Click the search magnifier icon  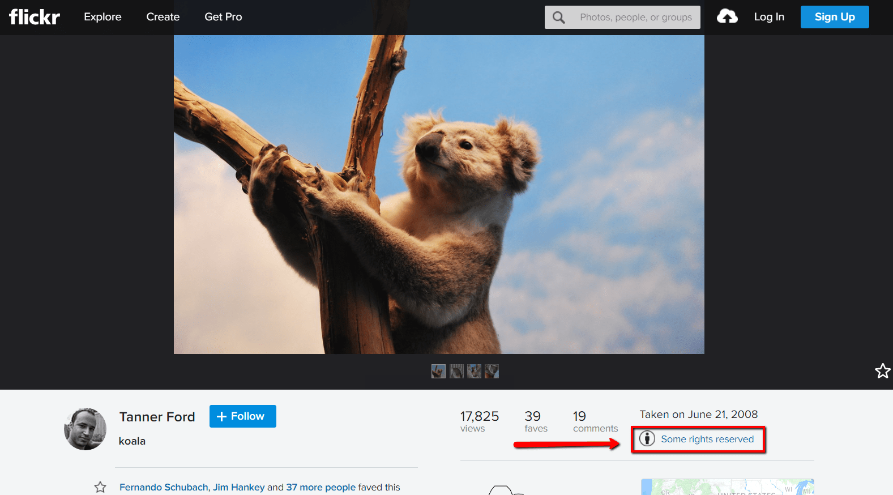(559, 18)
